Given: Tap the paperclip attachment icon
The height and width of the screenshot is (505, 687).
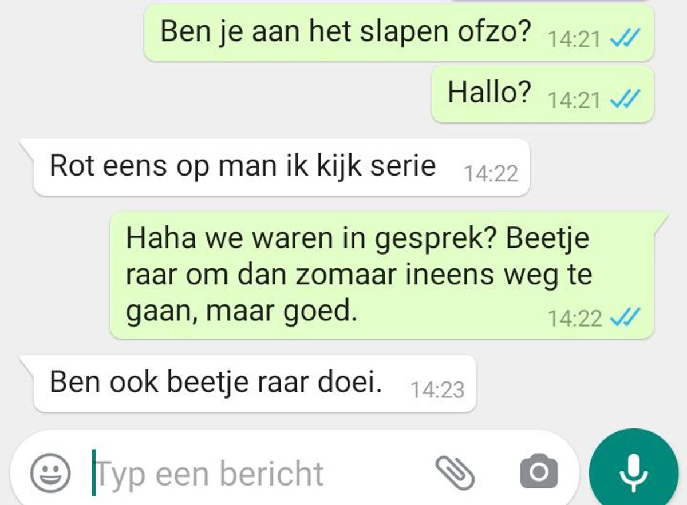Looking at the screenshot, I should click(455, 474).
